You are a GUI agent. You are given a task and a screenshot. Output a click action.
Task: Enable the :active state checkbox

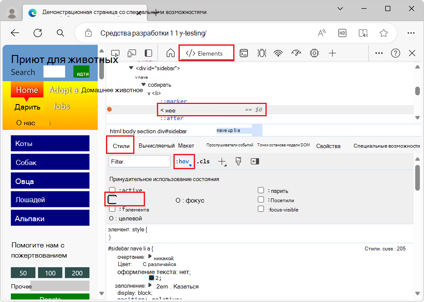[112, 190]
